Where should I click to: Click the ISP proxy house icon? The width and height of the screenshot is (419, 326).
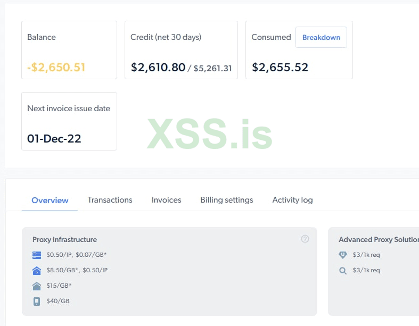(x=37, y=270)
